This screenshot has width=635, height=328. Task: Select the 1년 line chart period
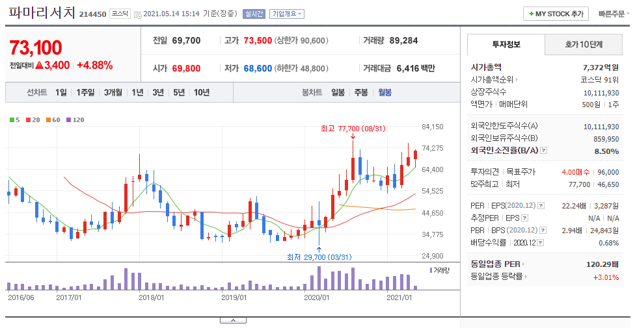coord(137,93)
